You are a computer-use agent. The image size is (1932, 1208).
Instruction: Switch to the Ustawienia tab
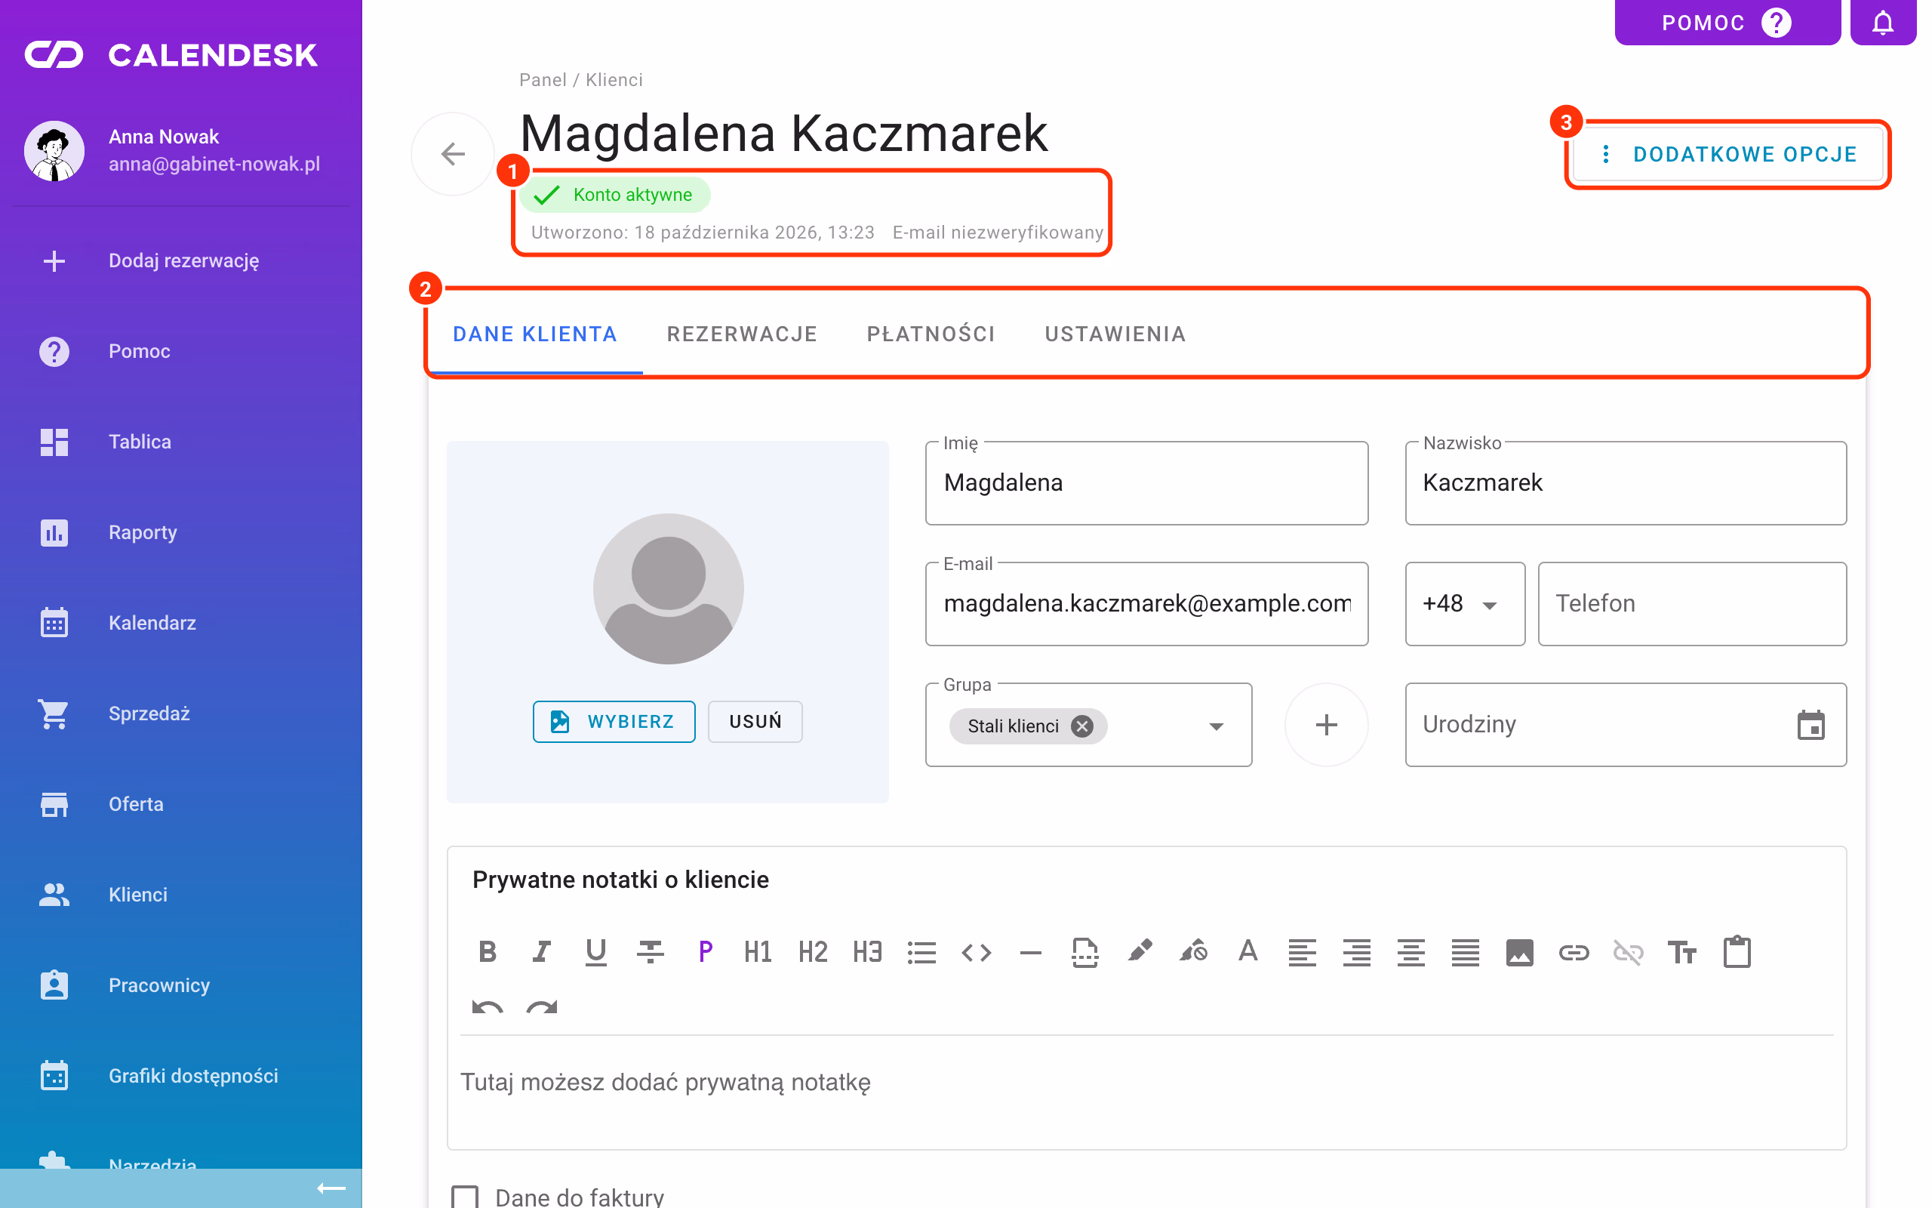1115,334
